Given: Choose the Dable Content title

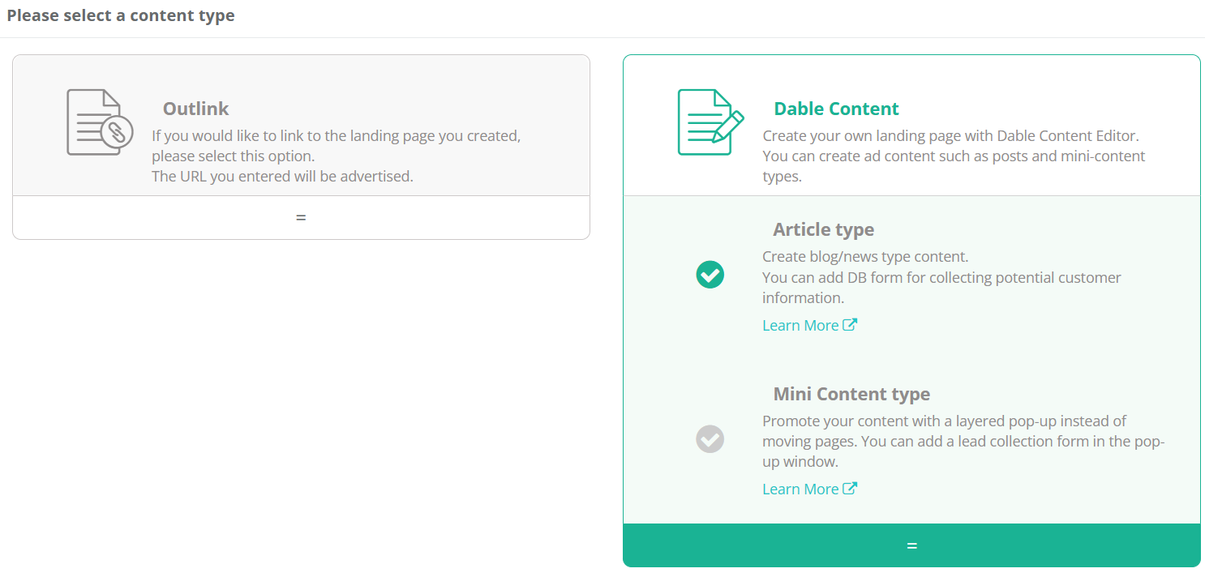Looking at the screenshot, I should click(836, 109).
